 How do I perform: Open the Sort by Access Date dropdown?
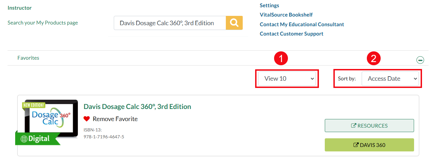pos(390,79)
